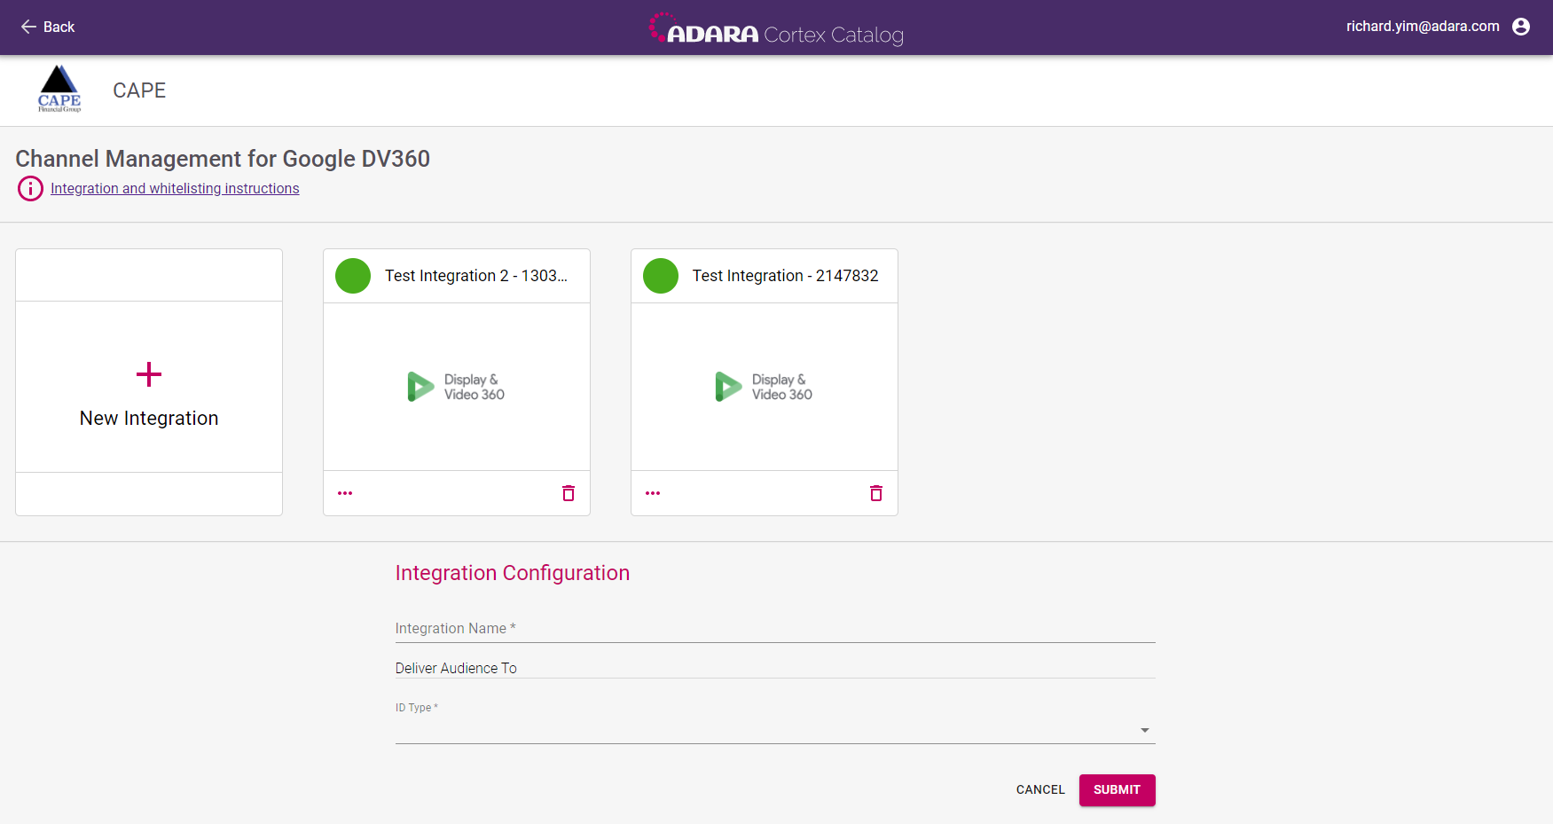Image resolution: width=1553 pixels, height=824 pixels.
Task: Open more options dots on Test Integration - 2147832
Action: click(x=653, y=493)
